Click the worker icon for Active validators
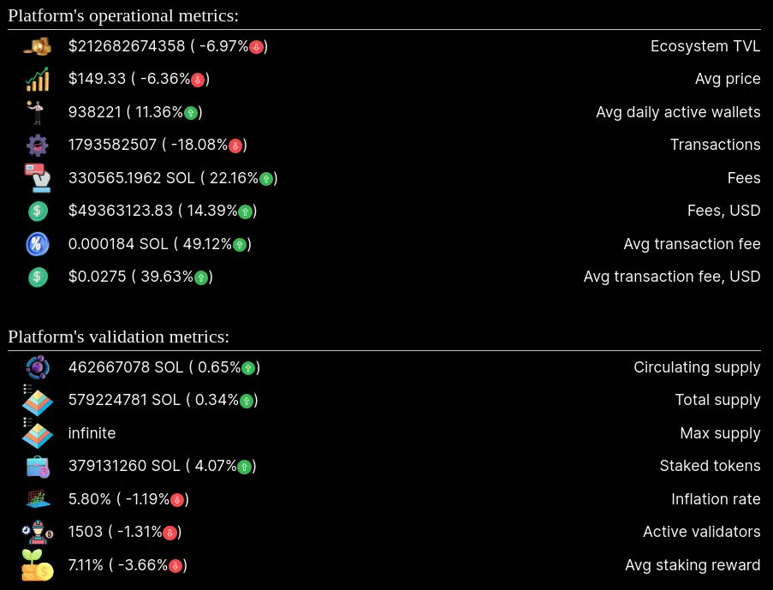Viewport: 773px width, 590px height. [38, 532]
